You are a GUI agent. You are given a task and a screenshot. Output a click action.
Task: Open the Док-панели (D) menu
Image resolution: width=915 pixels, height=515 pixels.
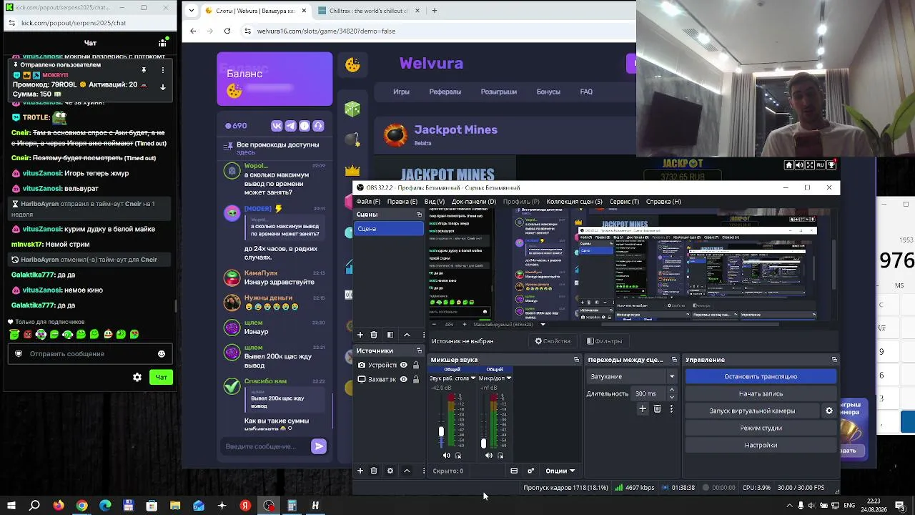[474, 202]
